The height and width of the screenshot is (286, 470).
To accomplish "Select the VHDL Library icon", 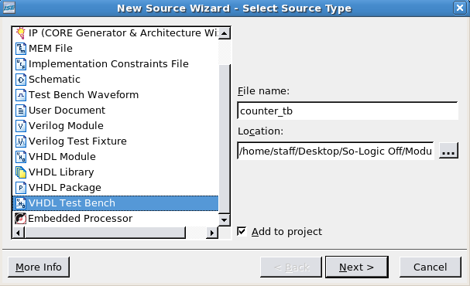I will (x=21, y=172).
